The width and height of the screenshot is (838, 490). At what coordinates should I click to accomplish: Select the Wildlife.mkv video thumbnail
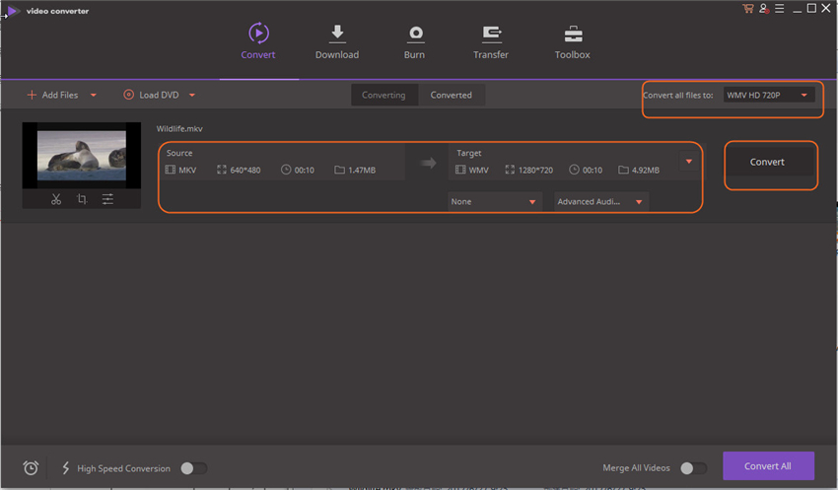click(82, 155)
